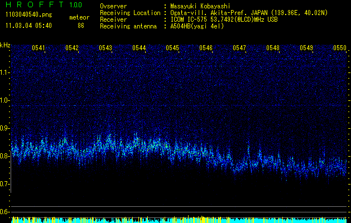Click the 11.03.04 05:40 timestamp
Viewport: 351px width, 223px height.
pyautogui.click(x=28, y=26)
